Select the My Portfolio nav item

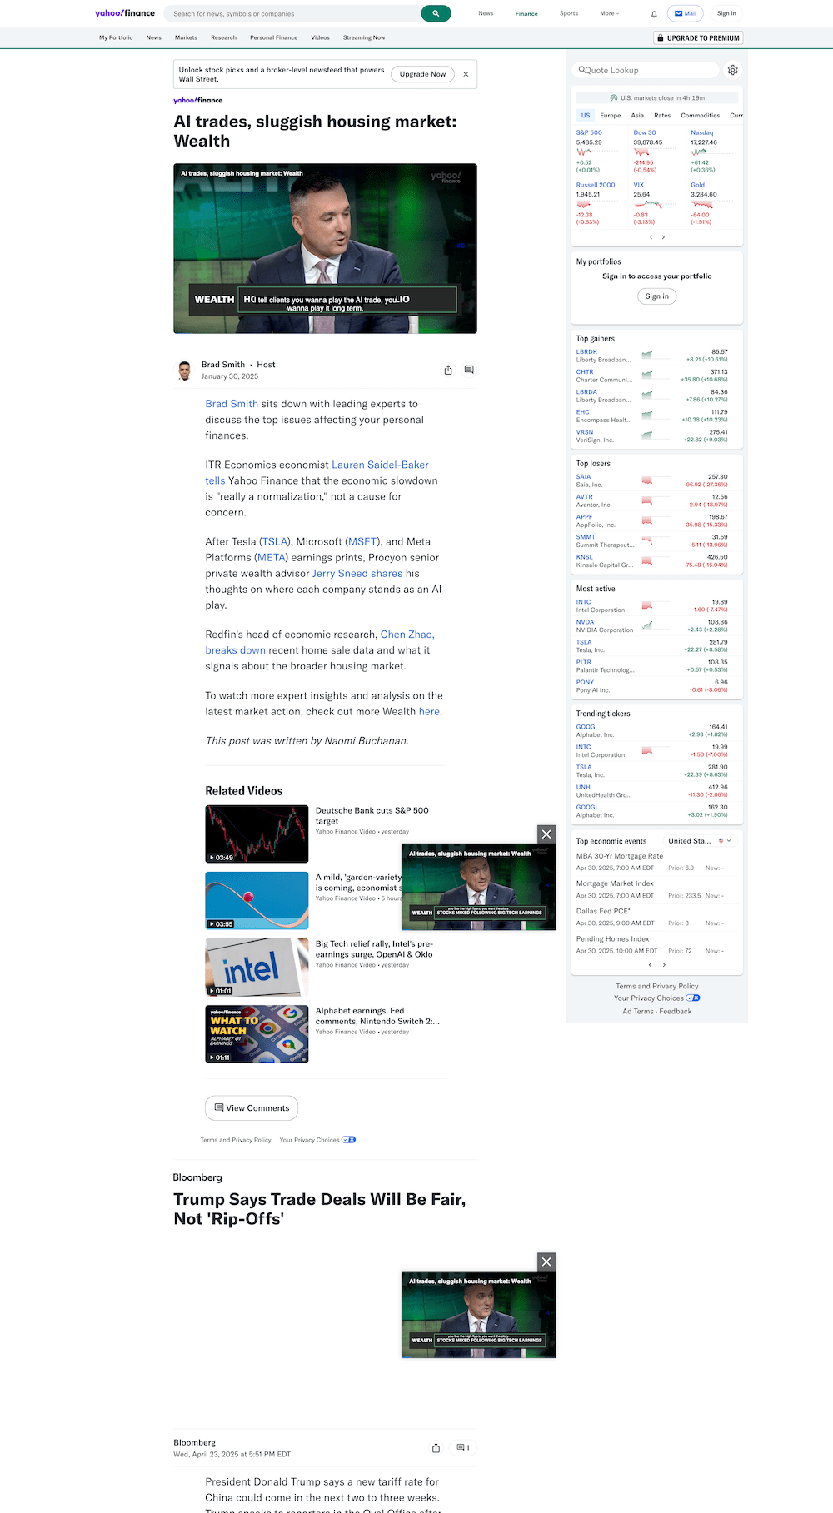click(116, 37)
